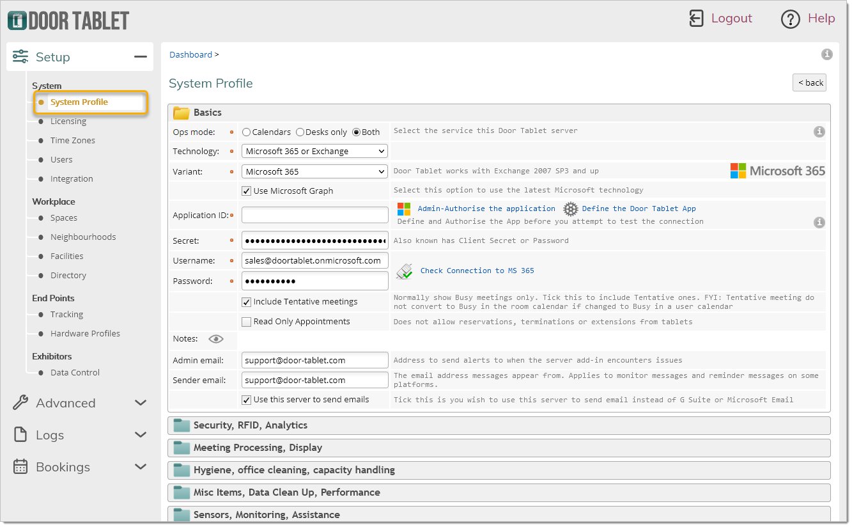
Task: Click the Check Connection plug icon
Action: (405, 271)
